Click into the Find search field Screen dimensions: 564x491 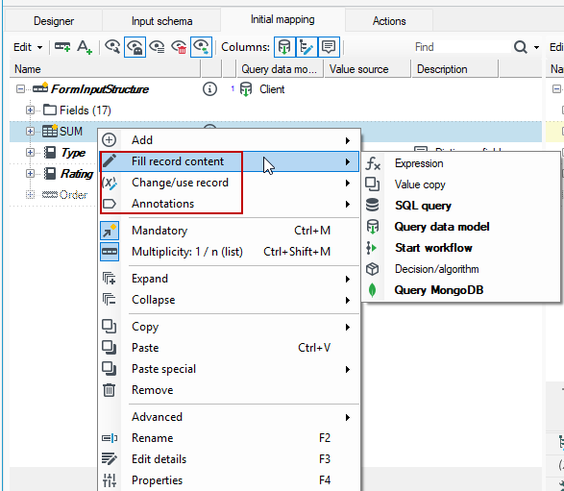461,47
